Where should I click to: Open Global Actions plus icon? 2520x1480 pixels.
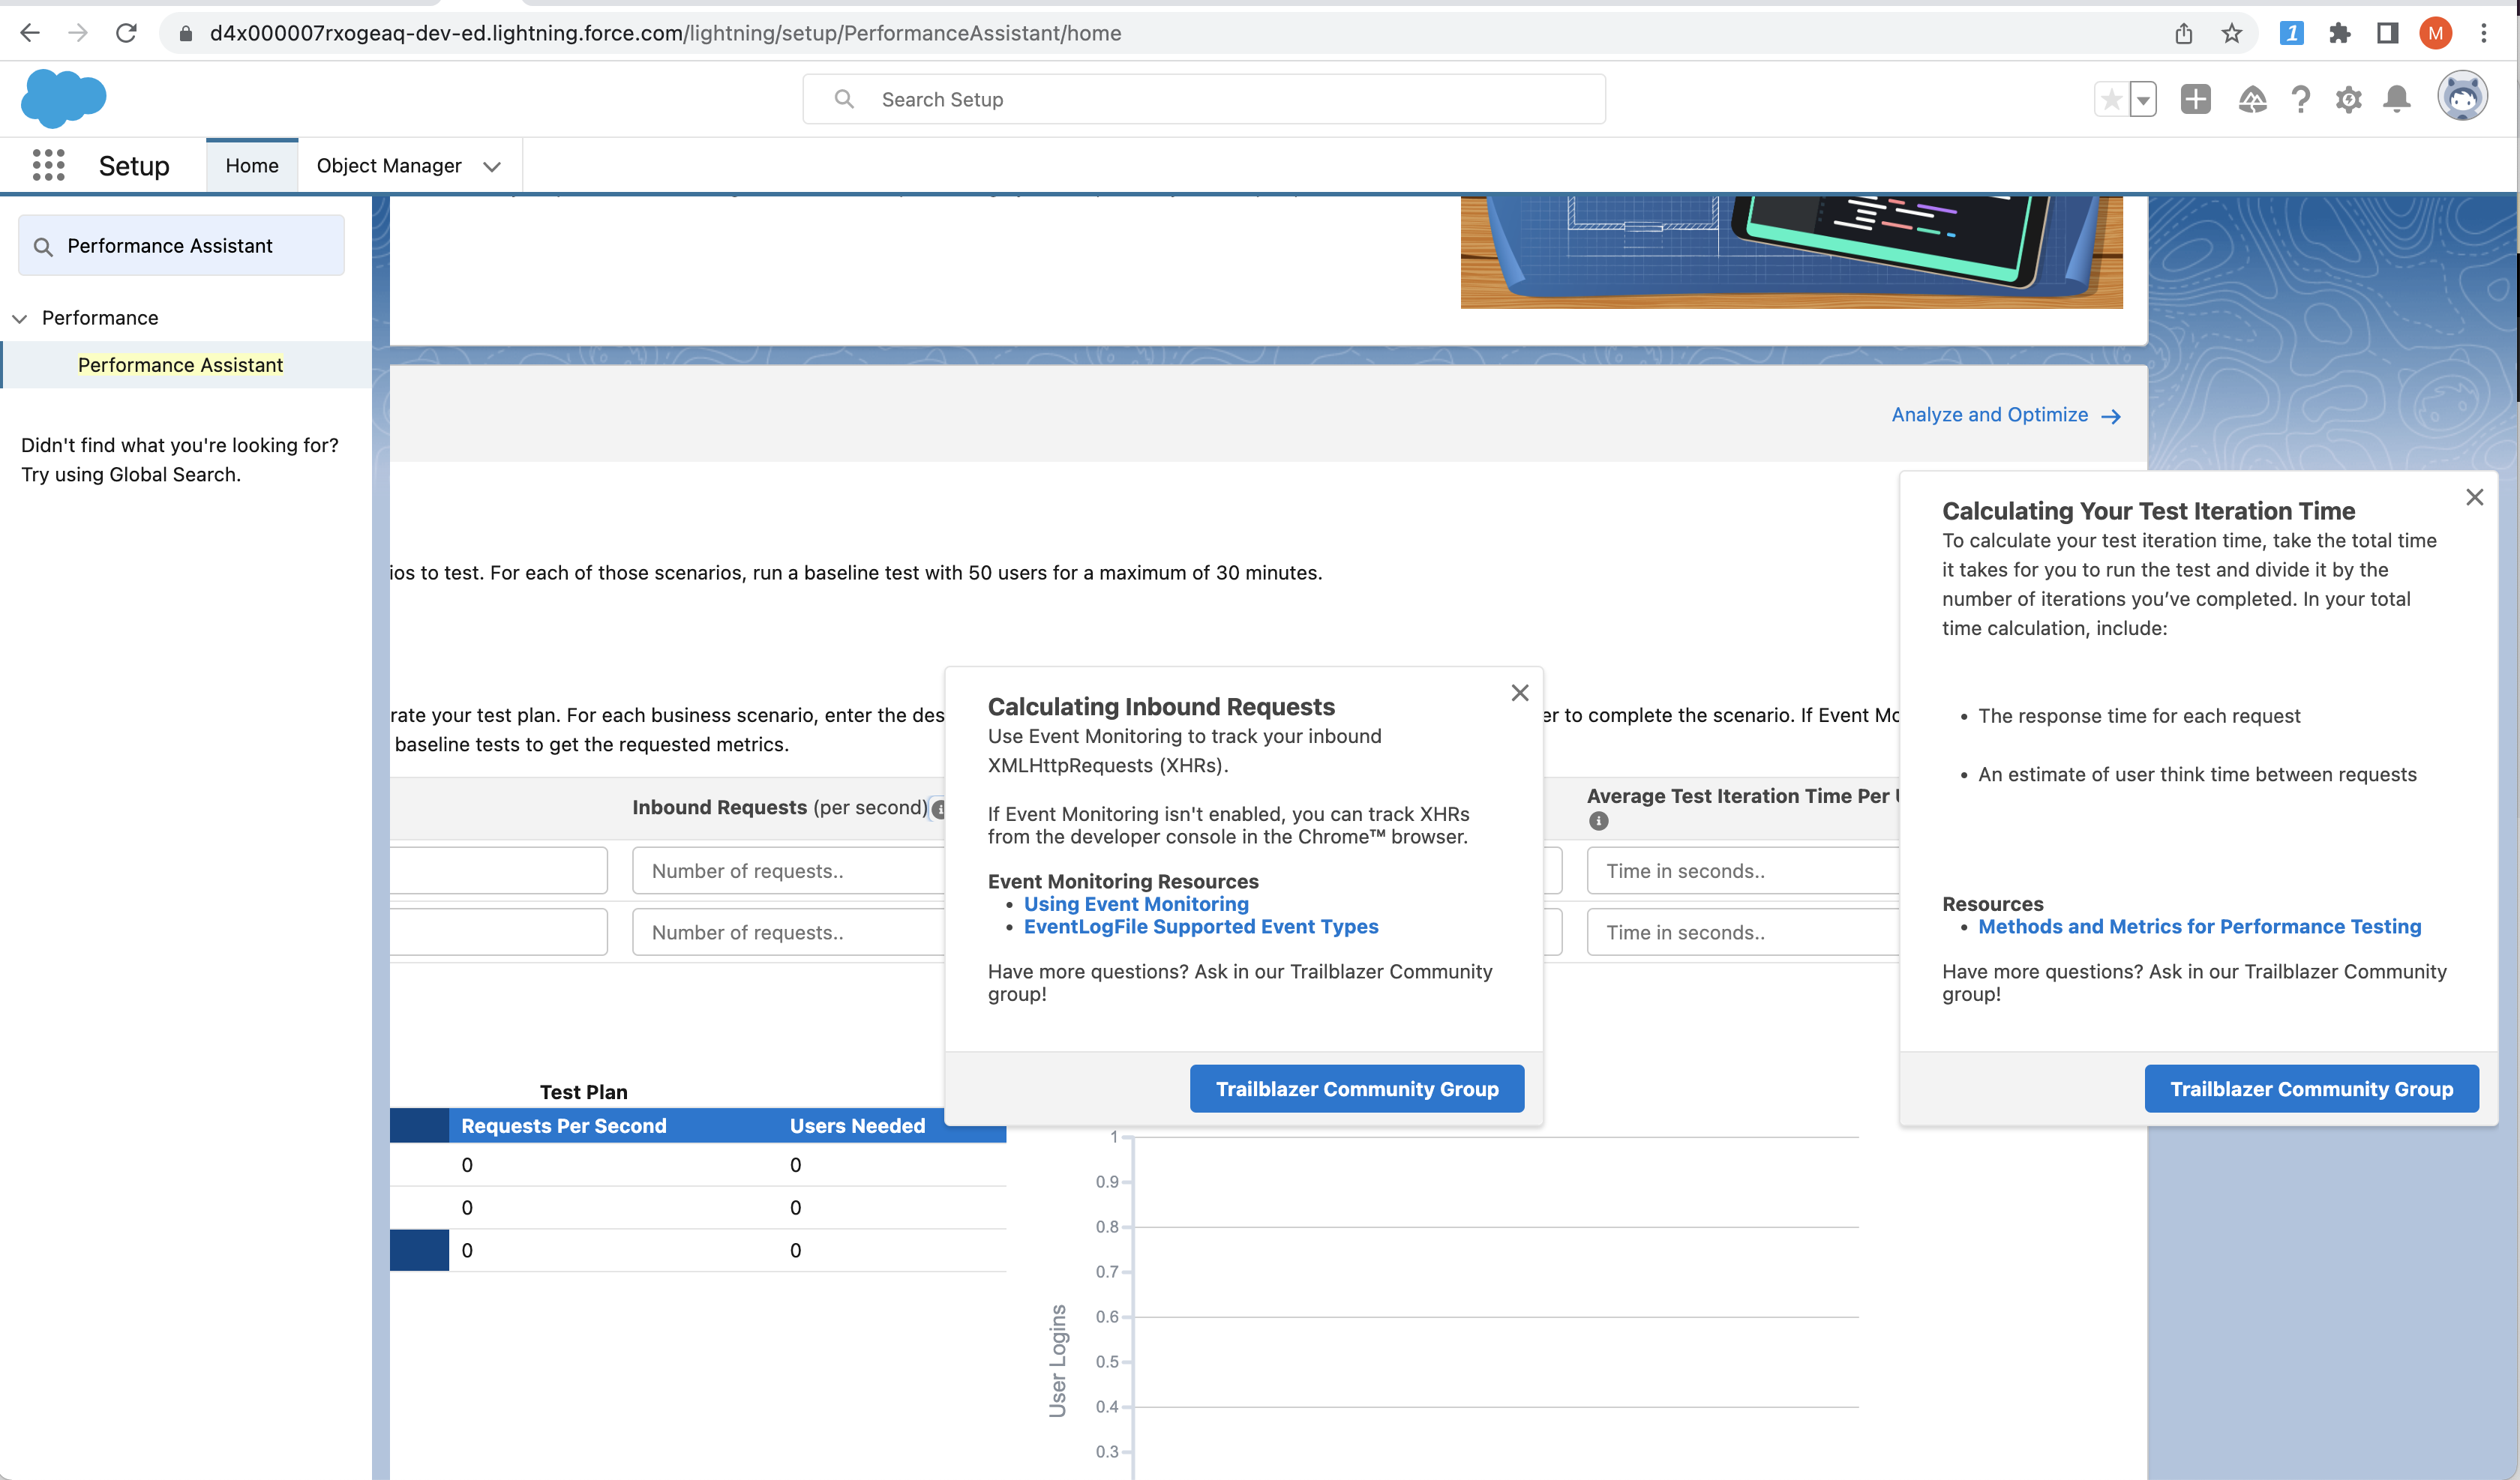[x=2196, y=99]
